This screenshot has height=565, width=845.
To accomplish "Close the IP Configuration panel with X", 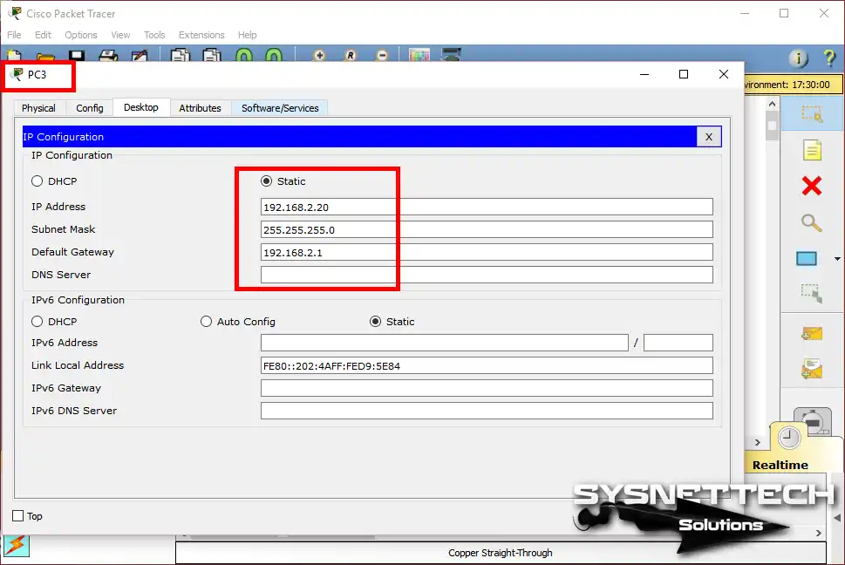I will 709,137.
